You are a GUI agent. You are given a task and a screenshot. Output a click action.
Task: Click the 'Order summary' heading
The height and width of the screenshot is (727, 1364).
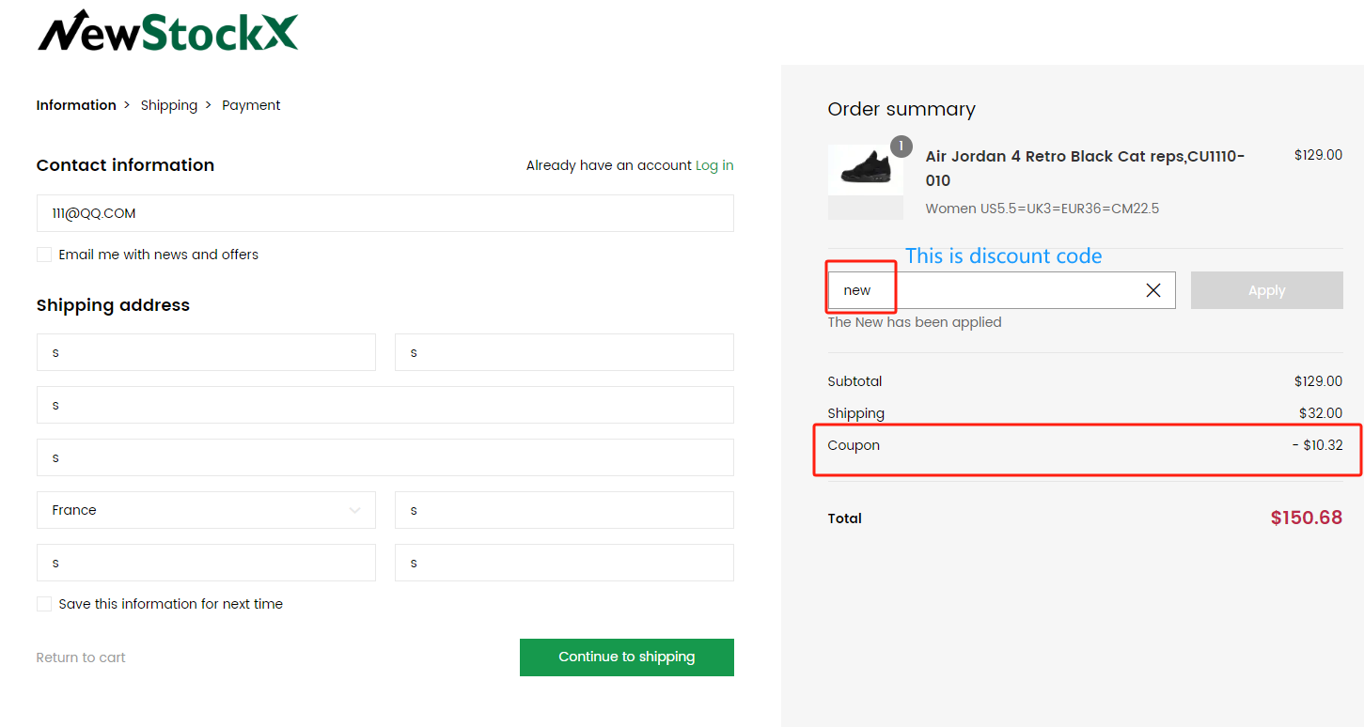pos(901,109)
